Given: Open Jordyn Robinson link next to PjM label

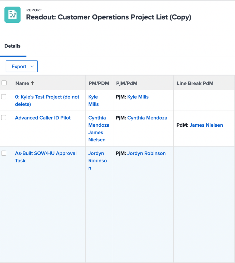Looking at the screenshot, I should [146, 153].
